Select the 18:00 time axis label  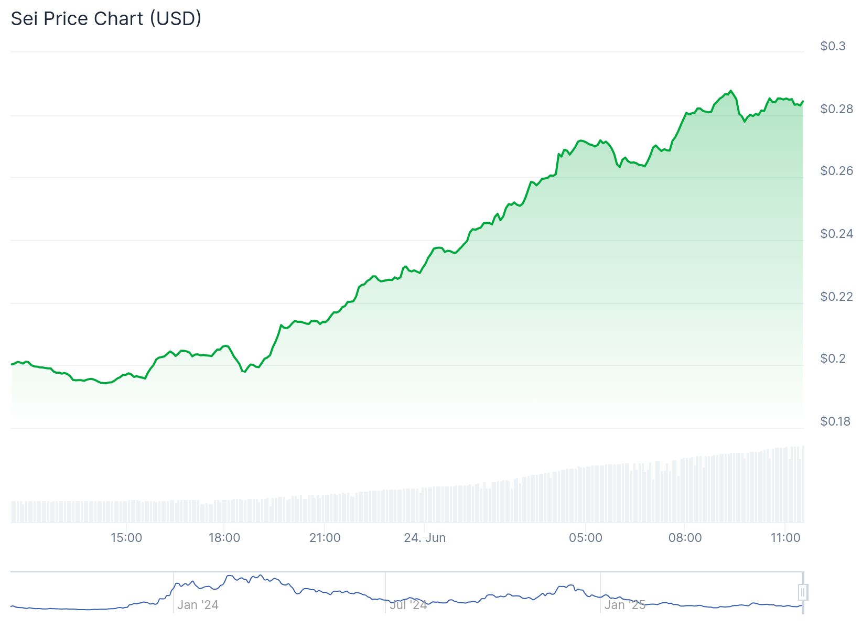click(x=224, y=538)
